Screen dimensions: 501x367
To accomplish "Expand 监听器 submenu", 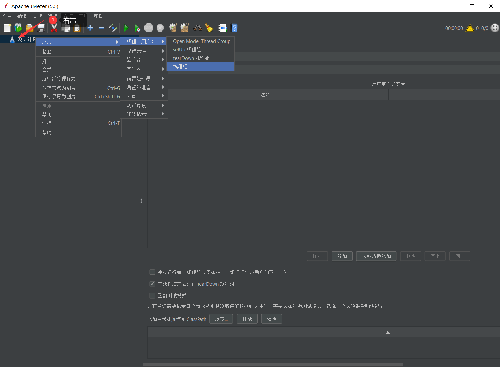I will click(144, 59).
